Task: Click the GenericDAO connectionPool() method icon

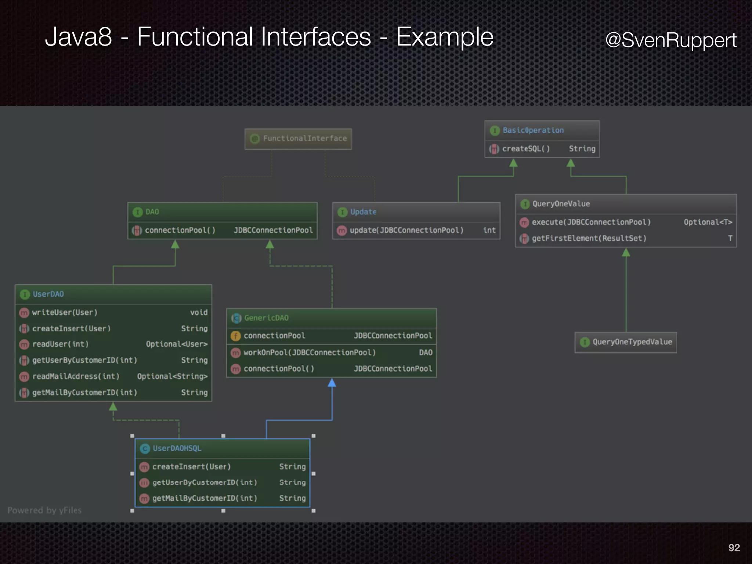Action: (235, 369)
